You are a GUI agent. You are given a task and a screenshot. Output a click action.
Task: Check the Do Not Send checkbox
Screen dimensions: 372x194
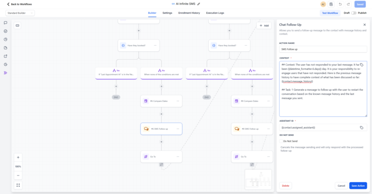click(x=281, y=141)
